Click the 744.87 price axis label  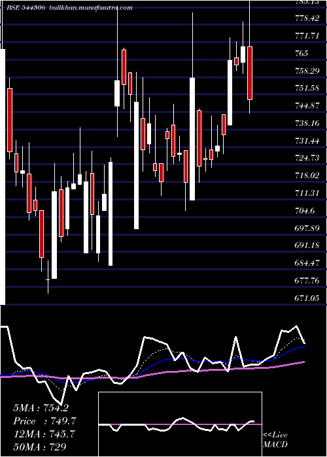pyautogui.click(x=307, y=106)
